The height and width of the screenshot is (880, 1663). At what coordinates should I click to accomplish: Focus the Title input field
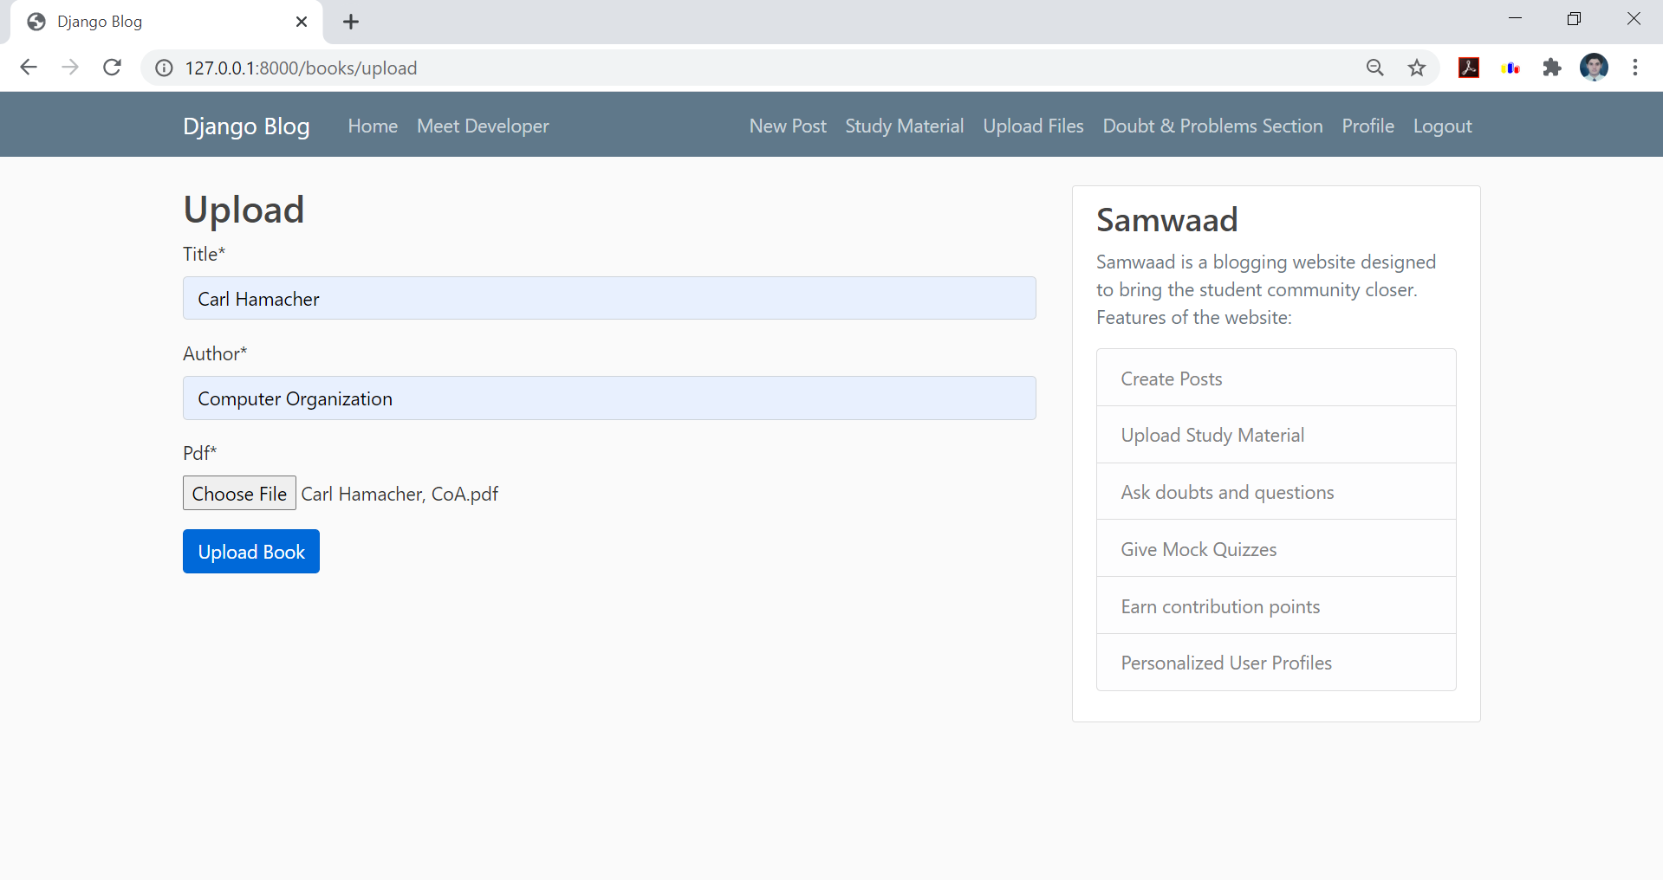tap(609, 298)
